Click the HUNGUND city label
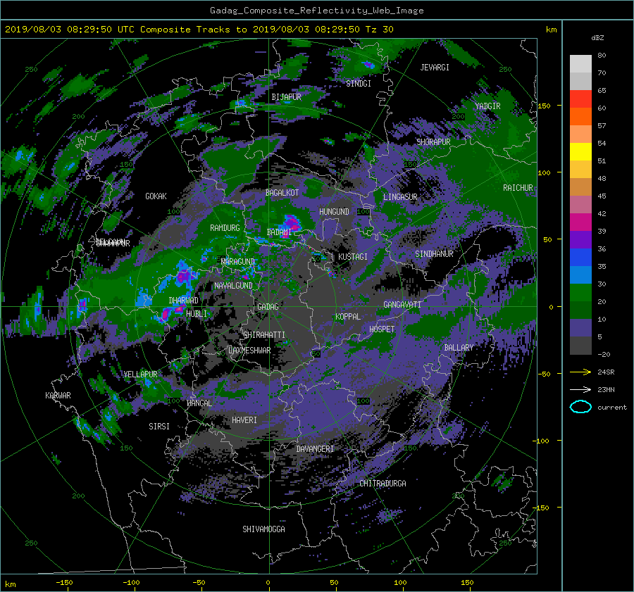Image resolution: width=634 pixels, height=592 pixels. point(334,212)
